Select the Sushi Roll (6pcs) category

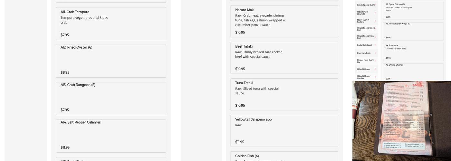click(364, 45)
